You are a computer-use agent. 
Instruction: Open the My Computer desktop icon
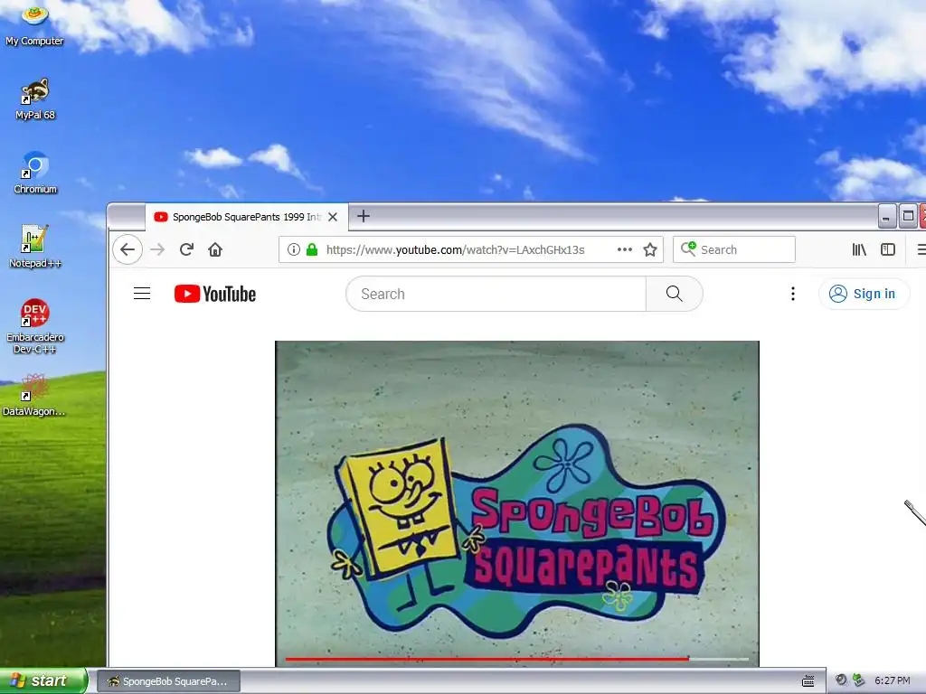click(x=34, y=24)
